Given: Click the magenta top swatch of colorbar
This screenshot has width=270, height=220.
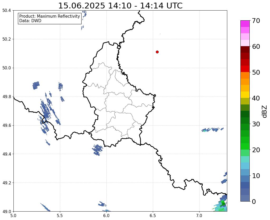Looking at the screenshot, I should (x=245, y=24).
